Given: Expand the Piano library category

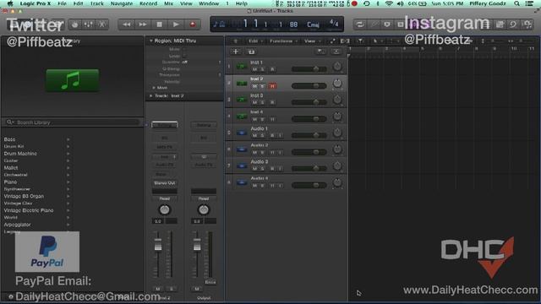Looking at the screenshot, I should pos(68,182).
